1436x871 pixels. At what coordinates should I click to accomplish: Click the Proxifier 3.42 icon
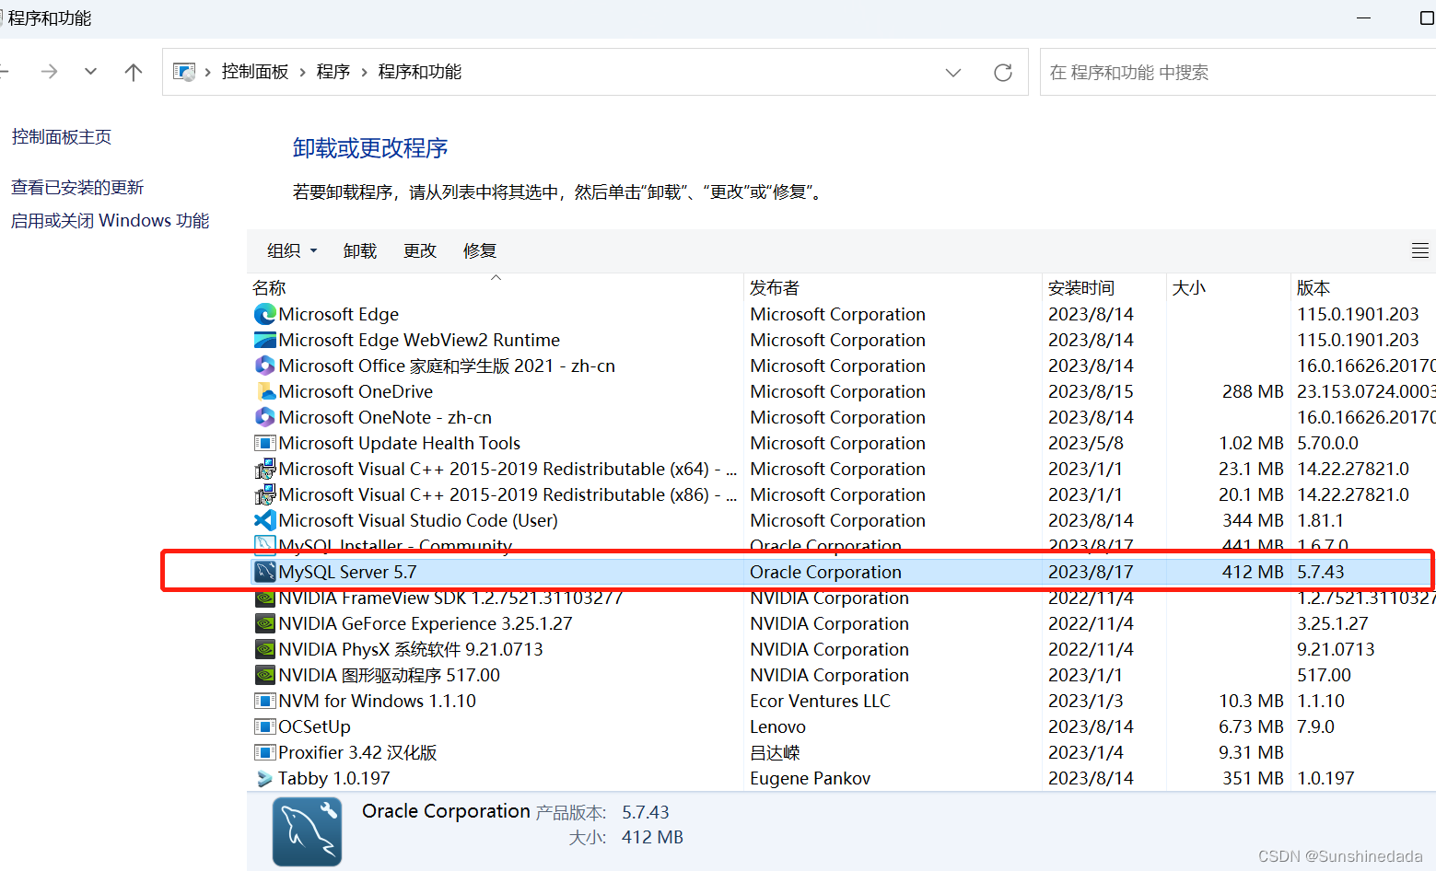265,752
